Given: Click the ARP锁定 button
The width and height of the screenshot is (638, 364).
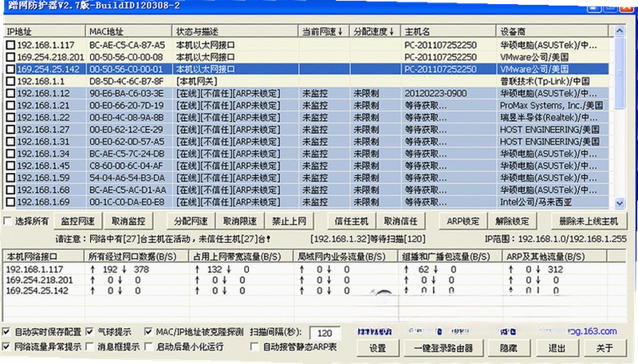Looking at the screenshot, I should tap(463, 221).
